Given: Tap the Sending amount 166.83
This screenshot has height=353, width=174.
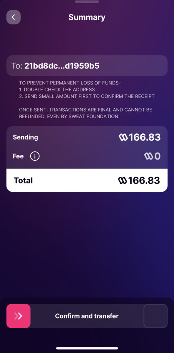Looking at the screenshot, I should [x=145, y=137].
